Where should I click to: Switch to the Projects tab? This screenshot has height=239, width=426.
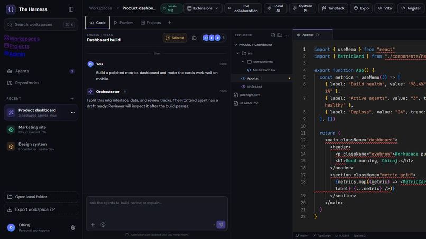[x=151, y=23]
